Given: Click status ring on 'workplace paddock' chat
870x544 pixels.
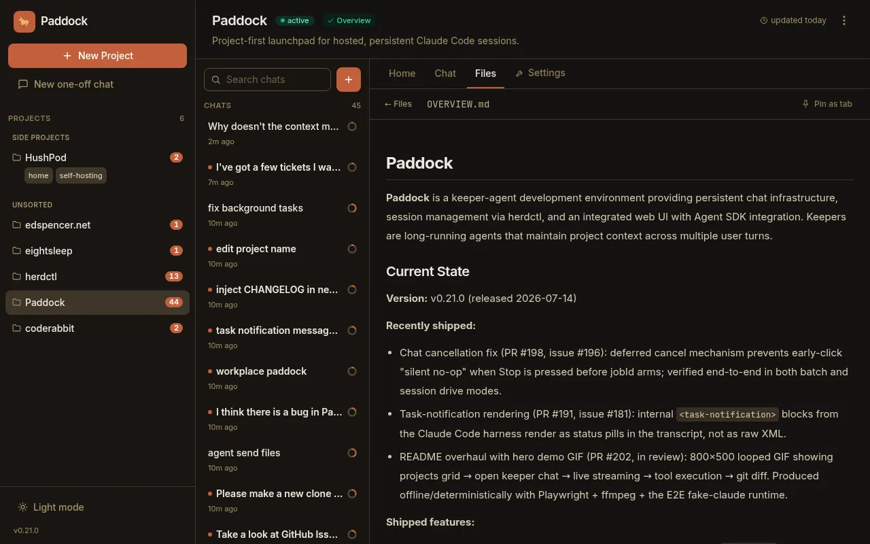Looking at the screenshot, I should point(352,371).
